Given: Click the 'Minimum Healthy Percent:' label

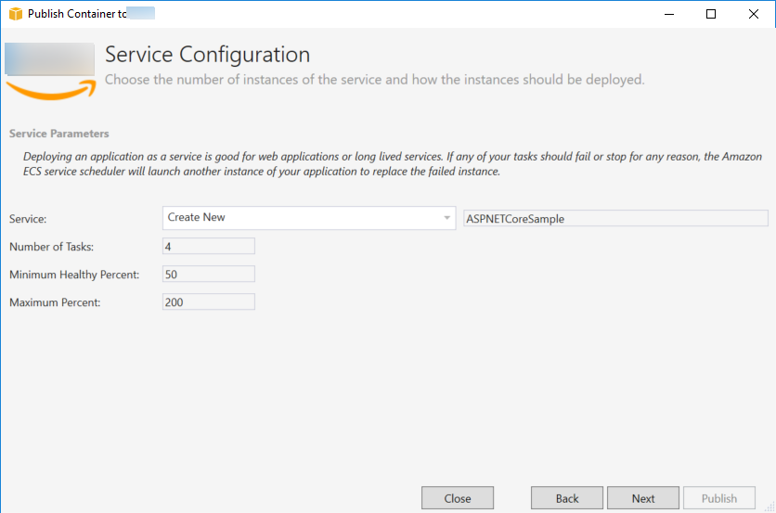Looking at the screenshot, I should [74, 275].
